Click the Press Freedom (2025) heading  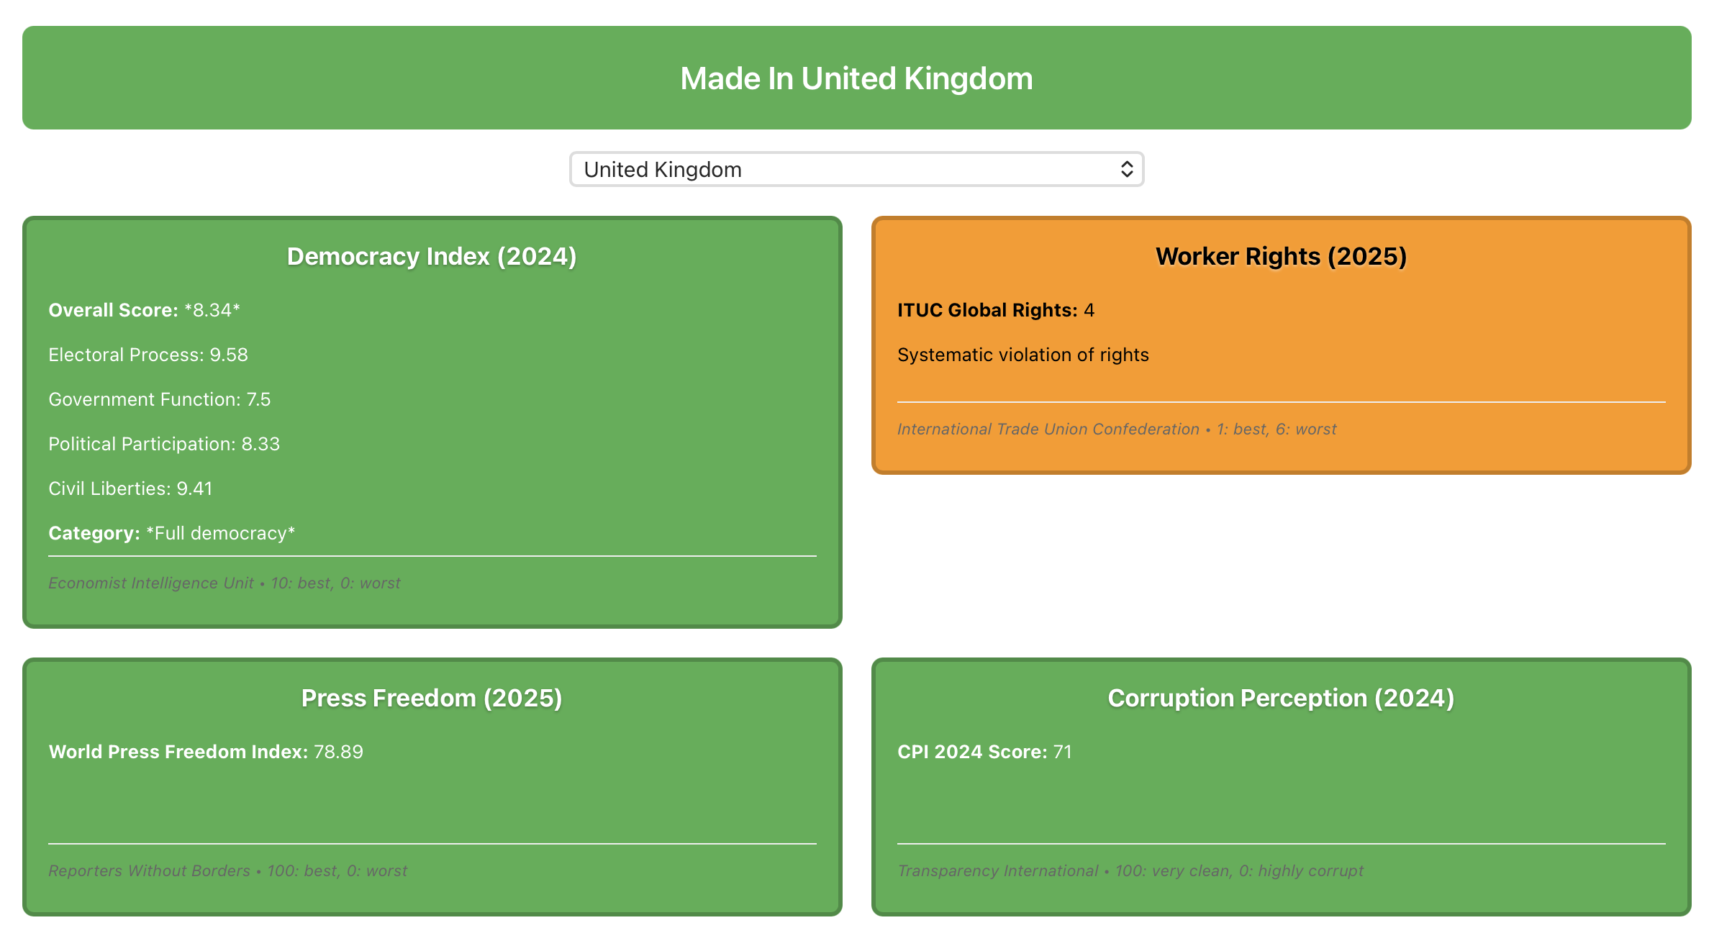[x=432, y=698]
